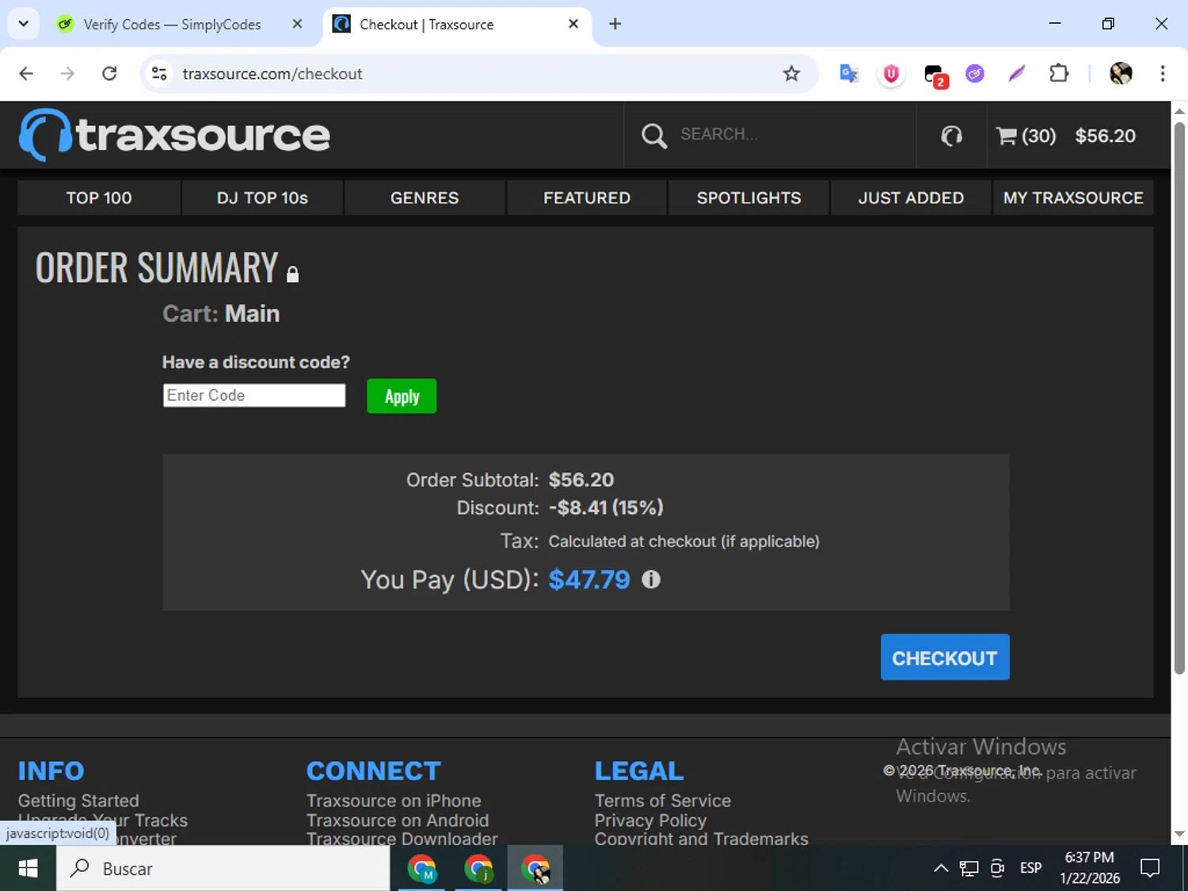1188x891 pixels.
Task: Click the ESP language indicator
Action: click(x=1030, y=869)
